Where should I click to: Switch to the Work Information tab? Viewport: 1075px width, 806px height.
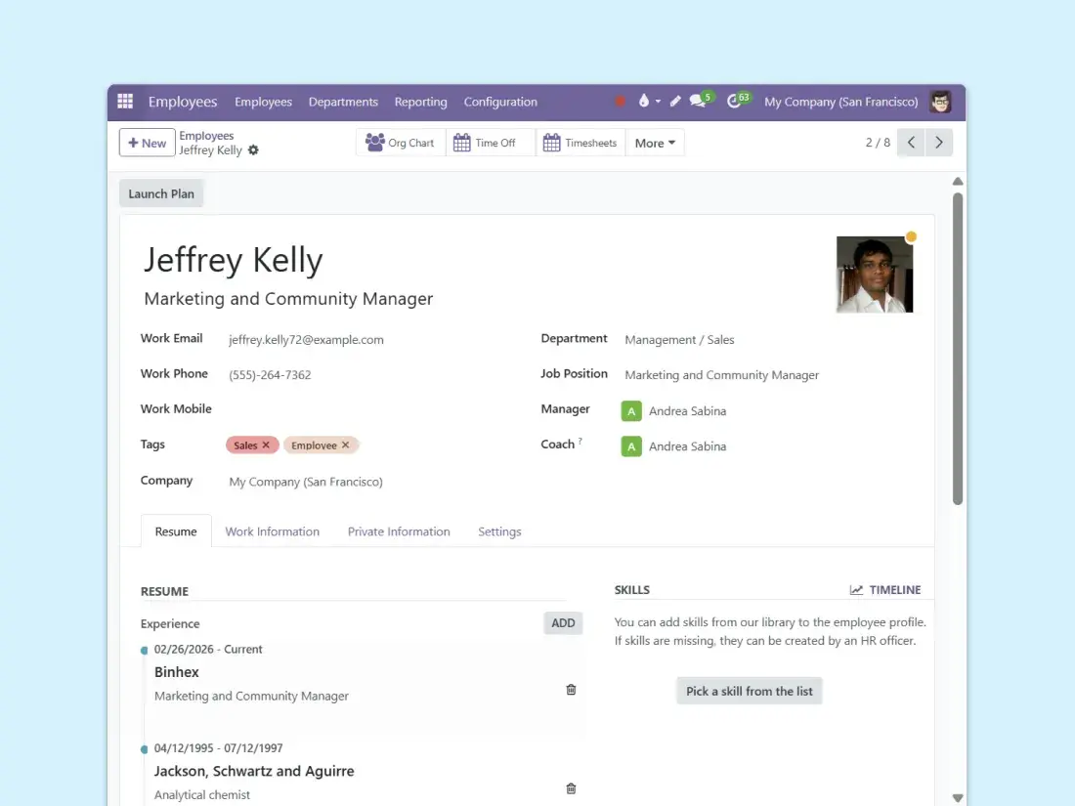[272, 531]
